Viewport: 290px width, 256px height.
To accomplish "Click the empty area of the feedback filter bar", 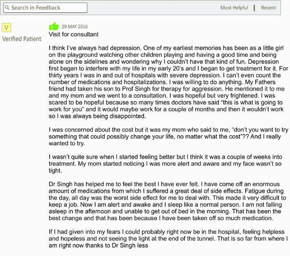I will (153, 8).
